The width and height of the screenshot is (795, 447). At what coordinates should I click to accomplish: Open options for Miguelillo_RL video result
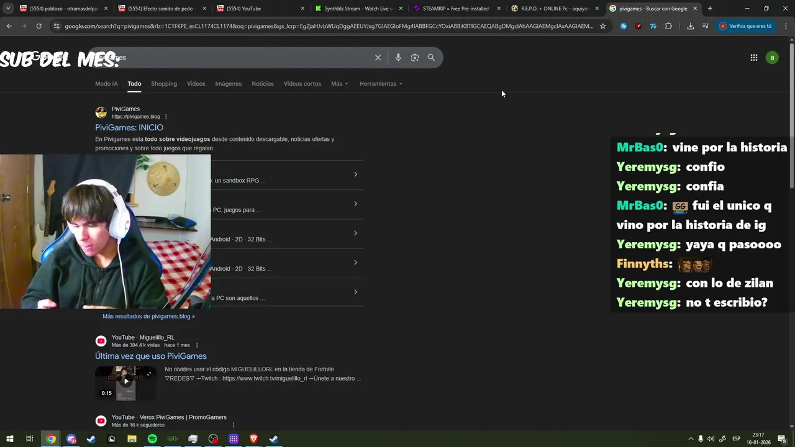tap(197, 345)
